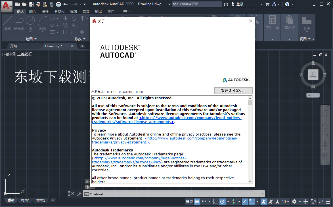Open the 视图 (View) ribbon tab
Screen dimensions: 333x207
coord(73,11)
